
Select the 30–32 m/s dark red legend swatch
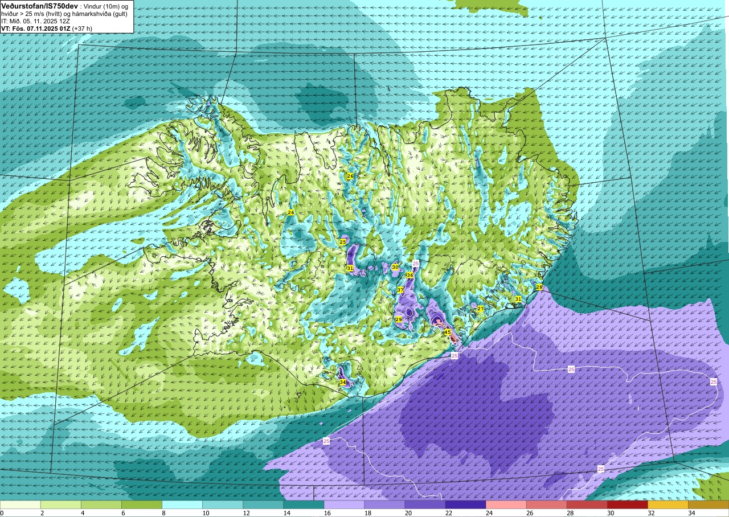tap(627, 504)
